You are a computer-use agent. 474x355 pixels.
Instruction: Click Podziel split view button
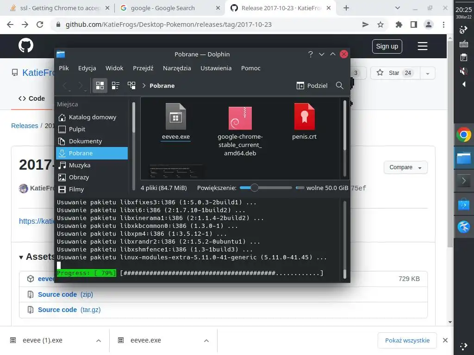312,86
